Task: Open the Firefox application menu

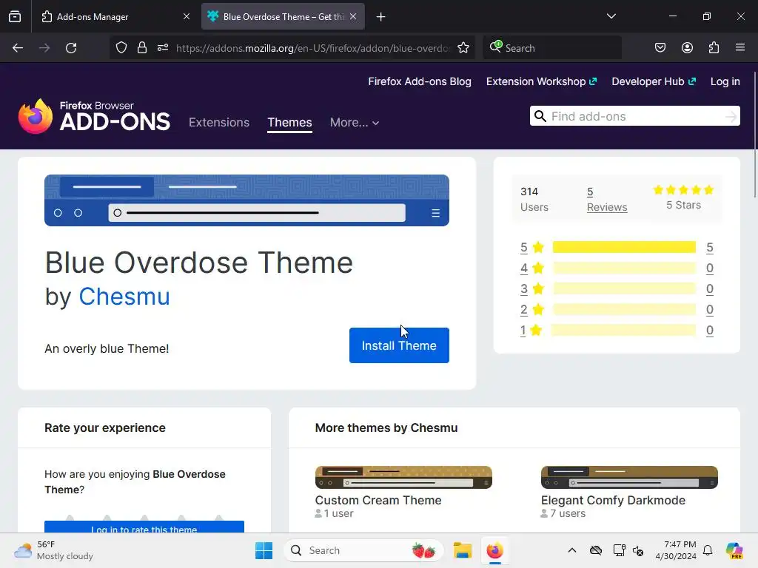Action: coord(739,47)
